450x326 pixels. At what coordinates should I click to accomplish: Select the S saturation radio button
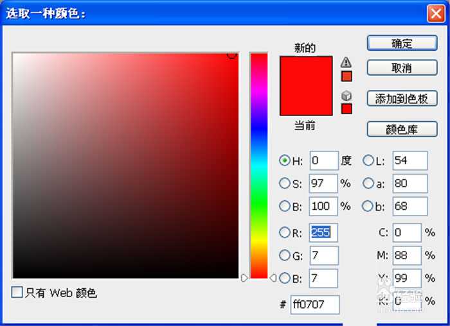click(x=284, y=183)
